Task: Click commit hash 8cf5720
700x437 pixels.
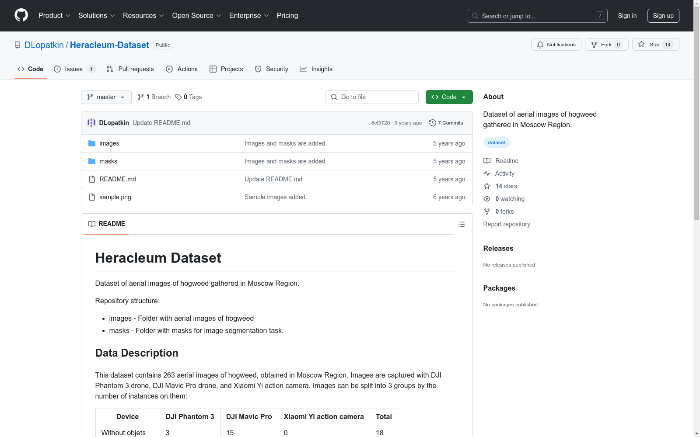Action: tap(381, 123)
